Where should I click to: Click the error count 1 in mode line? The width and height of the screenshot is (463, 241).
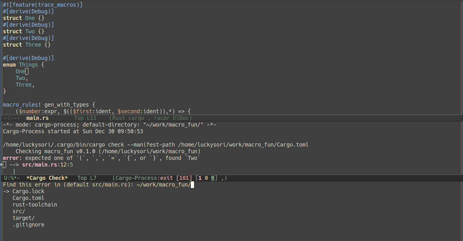click(x=200, y=178)
